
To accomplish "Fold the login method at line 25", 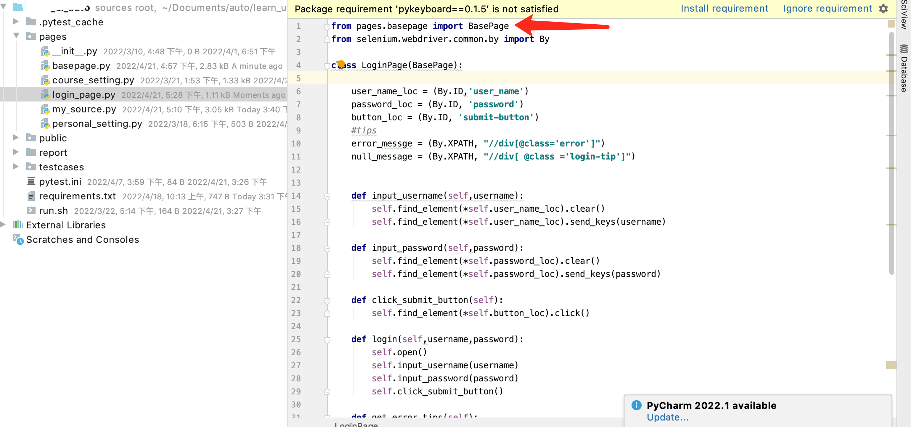I will tap(327, 340).
